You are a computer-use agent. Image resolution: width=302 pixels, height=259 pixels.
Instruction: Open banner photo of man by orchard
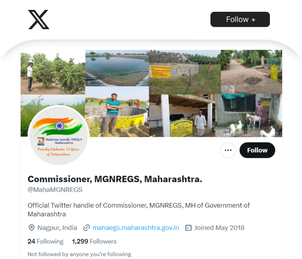[53, 73]
